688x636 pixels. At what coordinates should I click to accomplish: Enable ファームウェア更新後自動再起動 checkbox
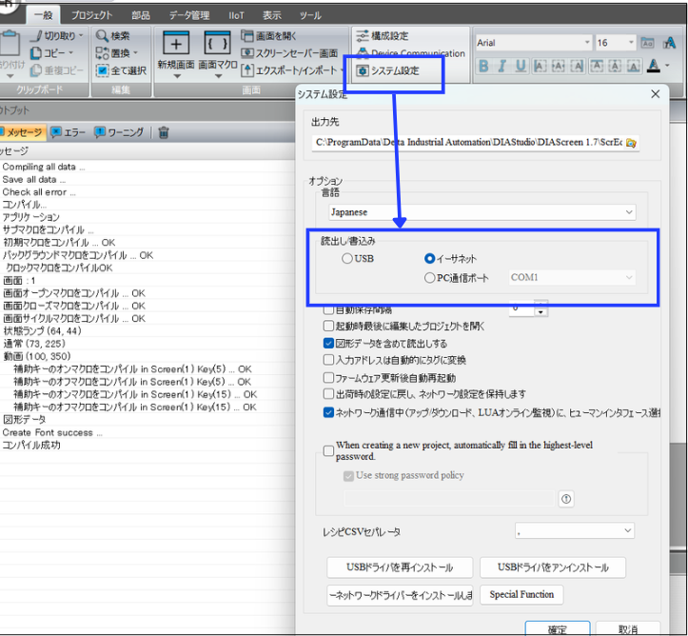329,378
